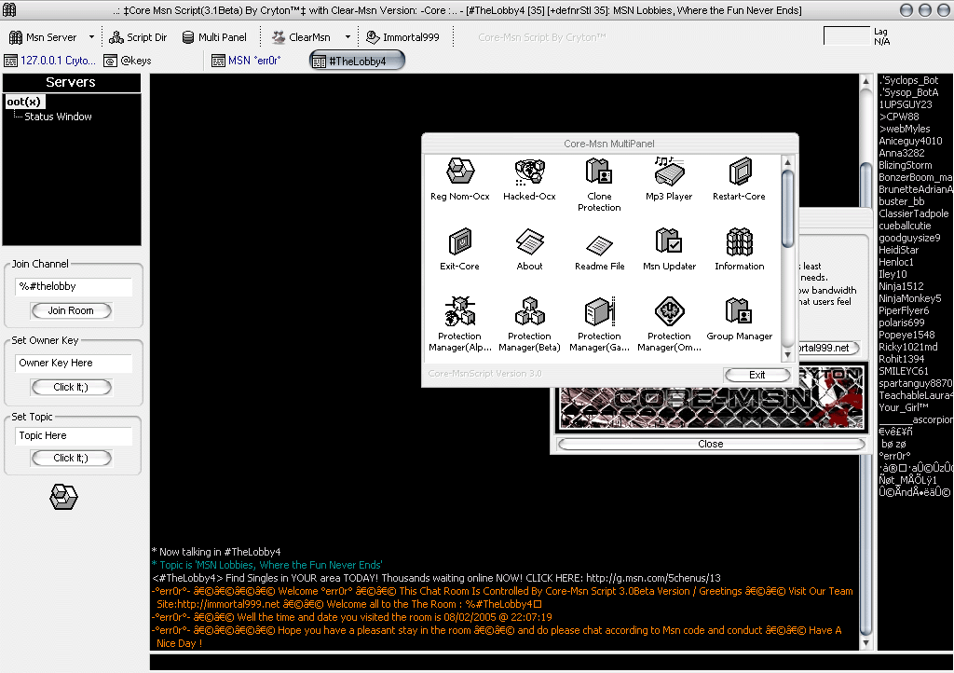Select user Ninja1512 in nicklist
The width and height of the screenshot is (954, 673).
(901, 286)
